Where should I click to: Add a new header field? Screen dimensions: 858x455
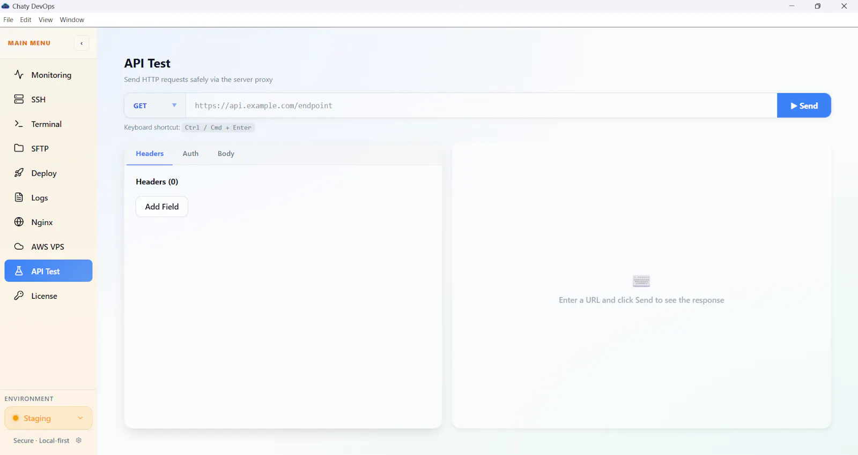pyautogui.click(x=162, y=207)
